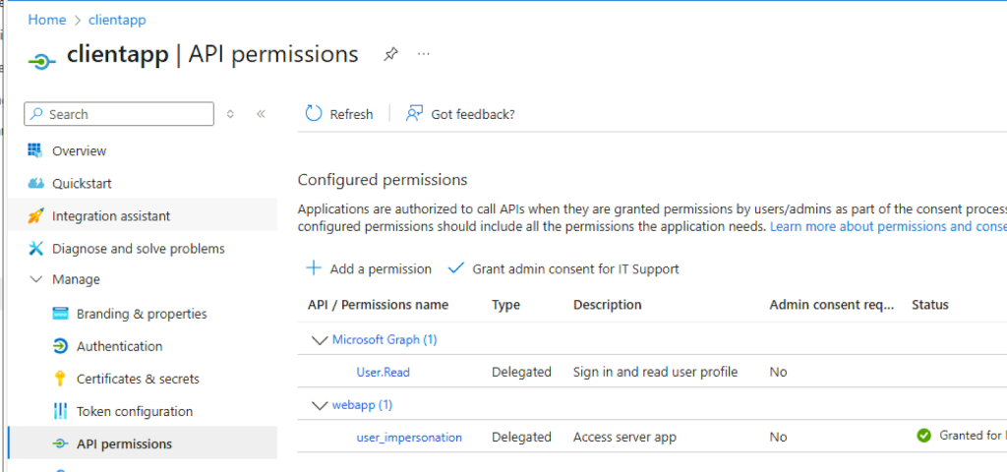The width and height of the screenshot is (1007, 472).
Task: Click the Certificates & secrets key icon
Action: pos(60,379)
